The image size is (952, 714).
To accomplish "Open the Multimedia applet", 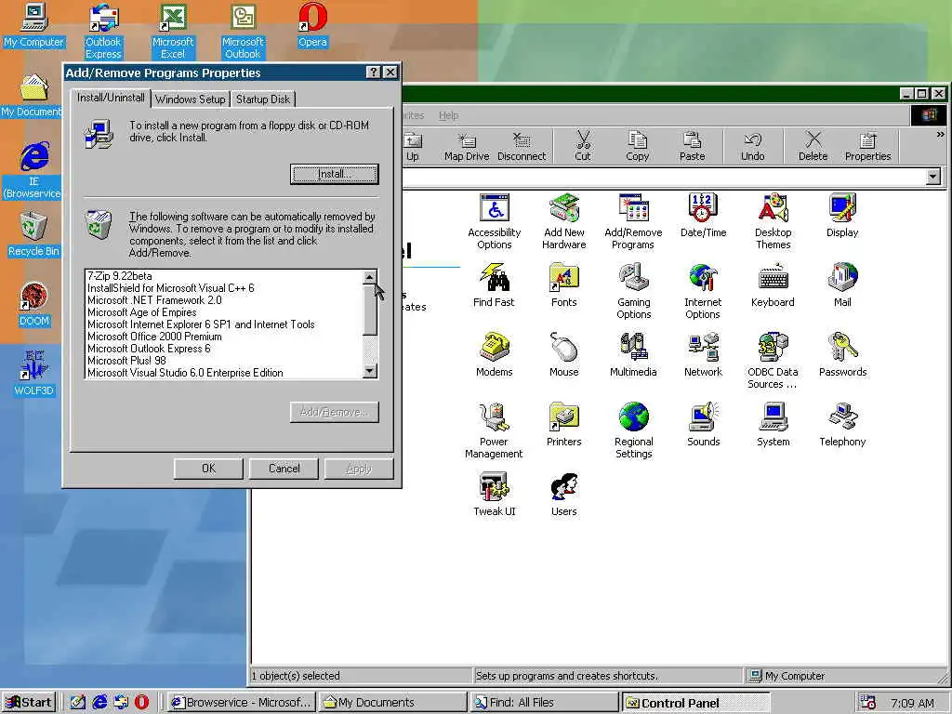I will tap(633, 355).
